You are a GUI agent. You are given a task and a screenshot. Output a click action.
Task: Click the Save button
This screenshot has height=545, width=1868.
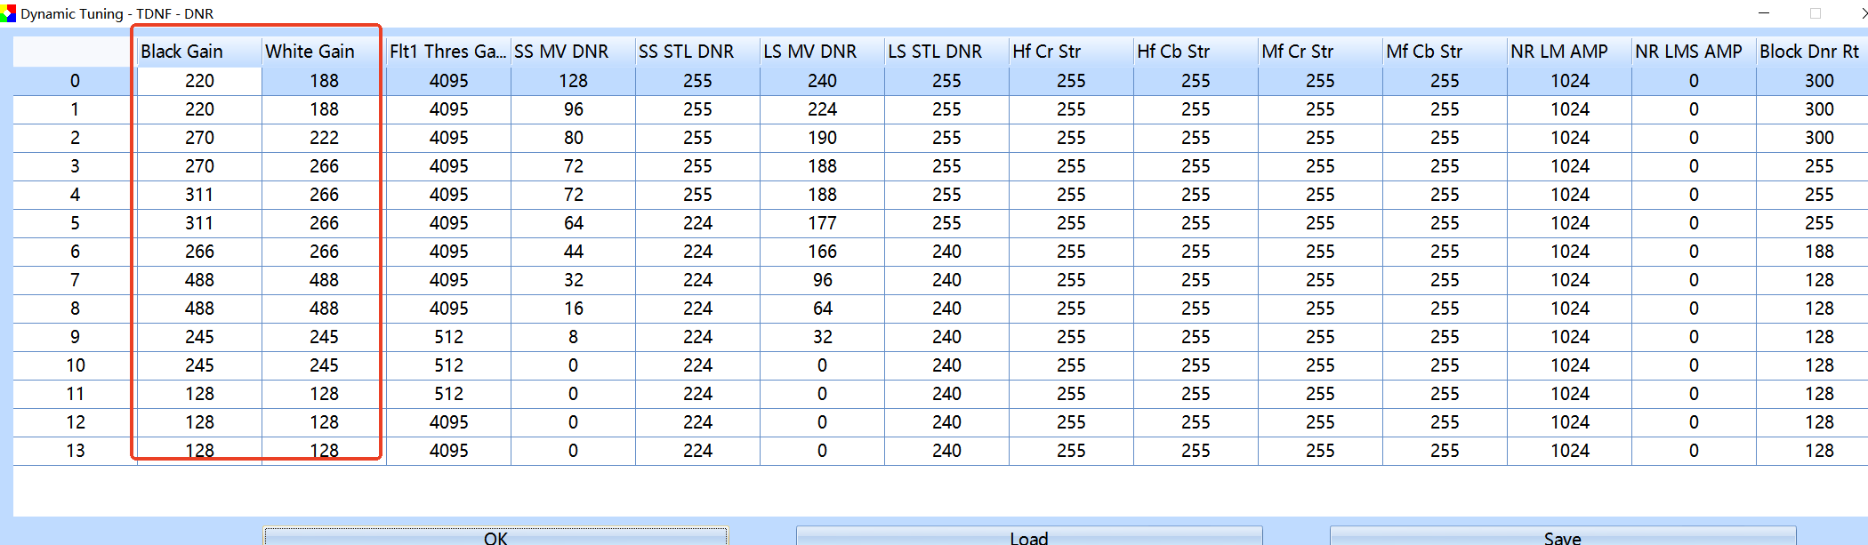point(1562,537)
